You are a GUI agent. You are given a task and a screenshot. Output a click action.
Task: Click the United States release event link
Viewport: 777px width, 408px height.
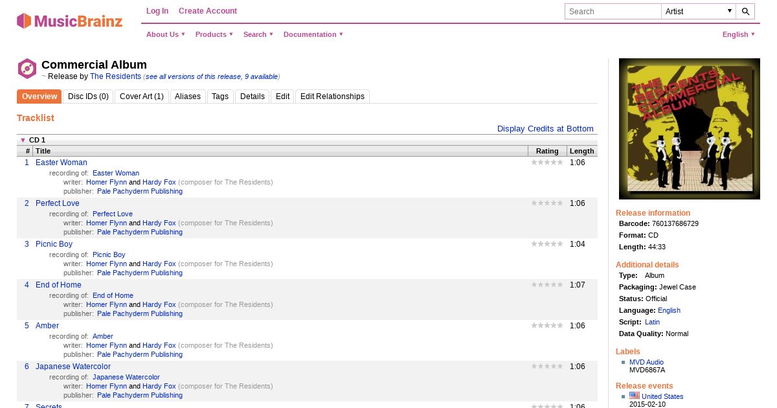coord(662,396)
